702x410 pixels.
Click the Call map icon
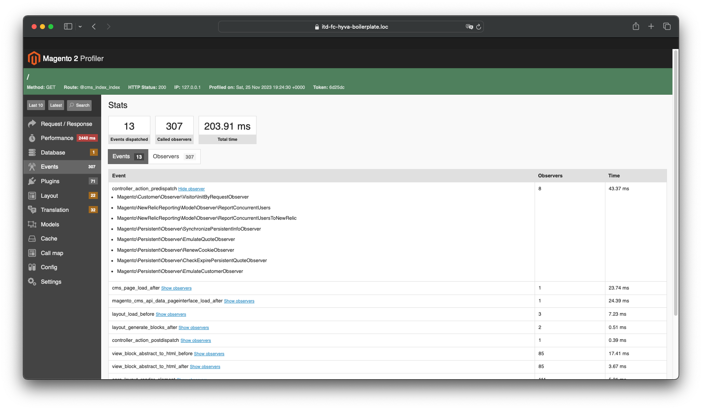click(x=32, y=253)
